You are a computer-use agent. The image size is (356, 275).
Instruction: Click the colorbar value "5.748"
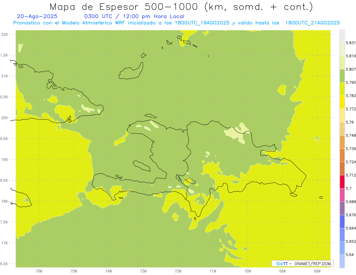tap(351, 135)
